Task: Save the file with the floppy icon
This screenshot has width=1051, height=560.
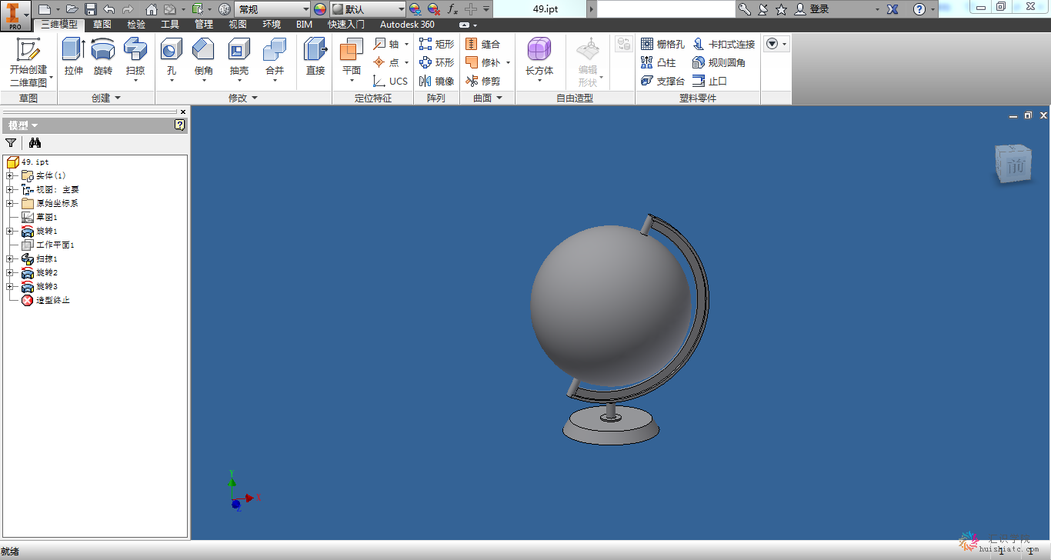Action: click(x=91, y=9)
